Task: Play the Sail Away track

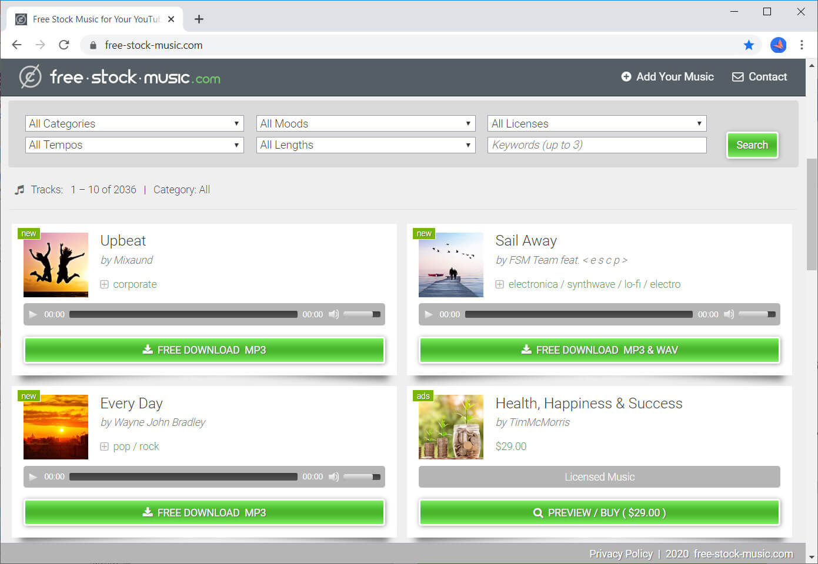Action: [428, 314]
